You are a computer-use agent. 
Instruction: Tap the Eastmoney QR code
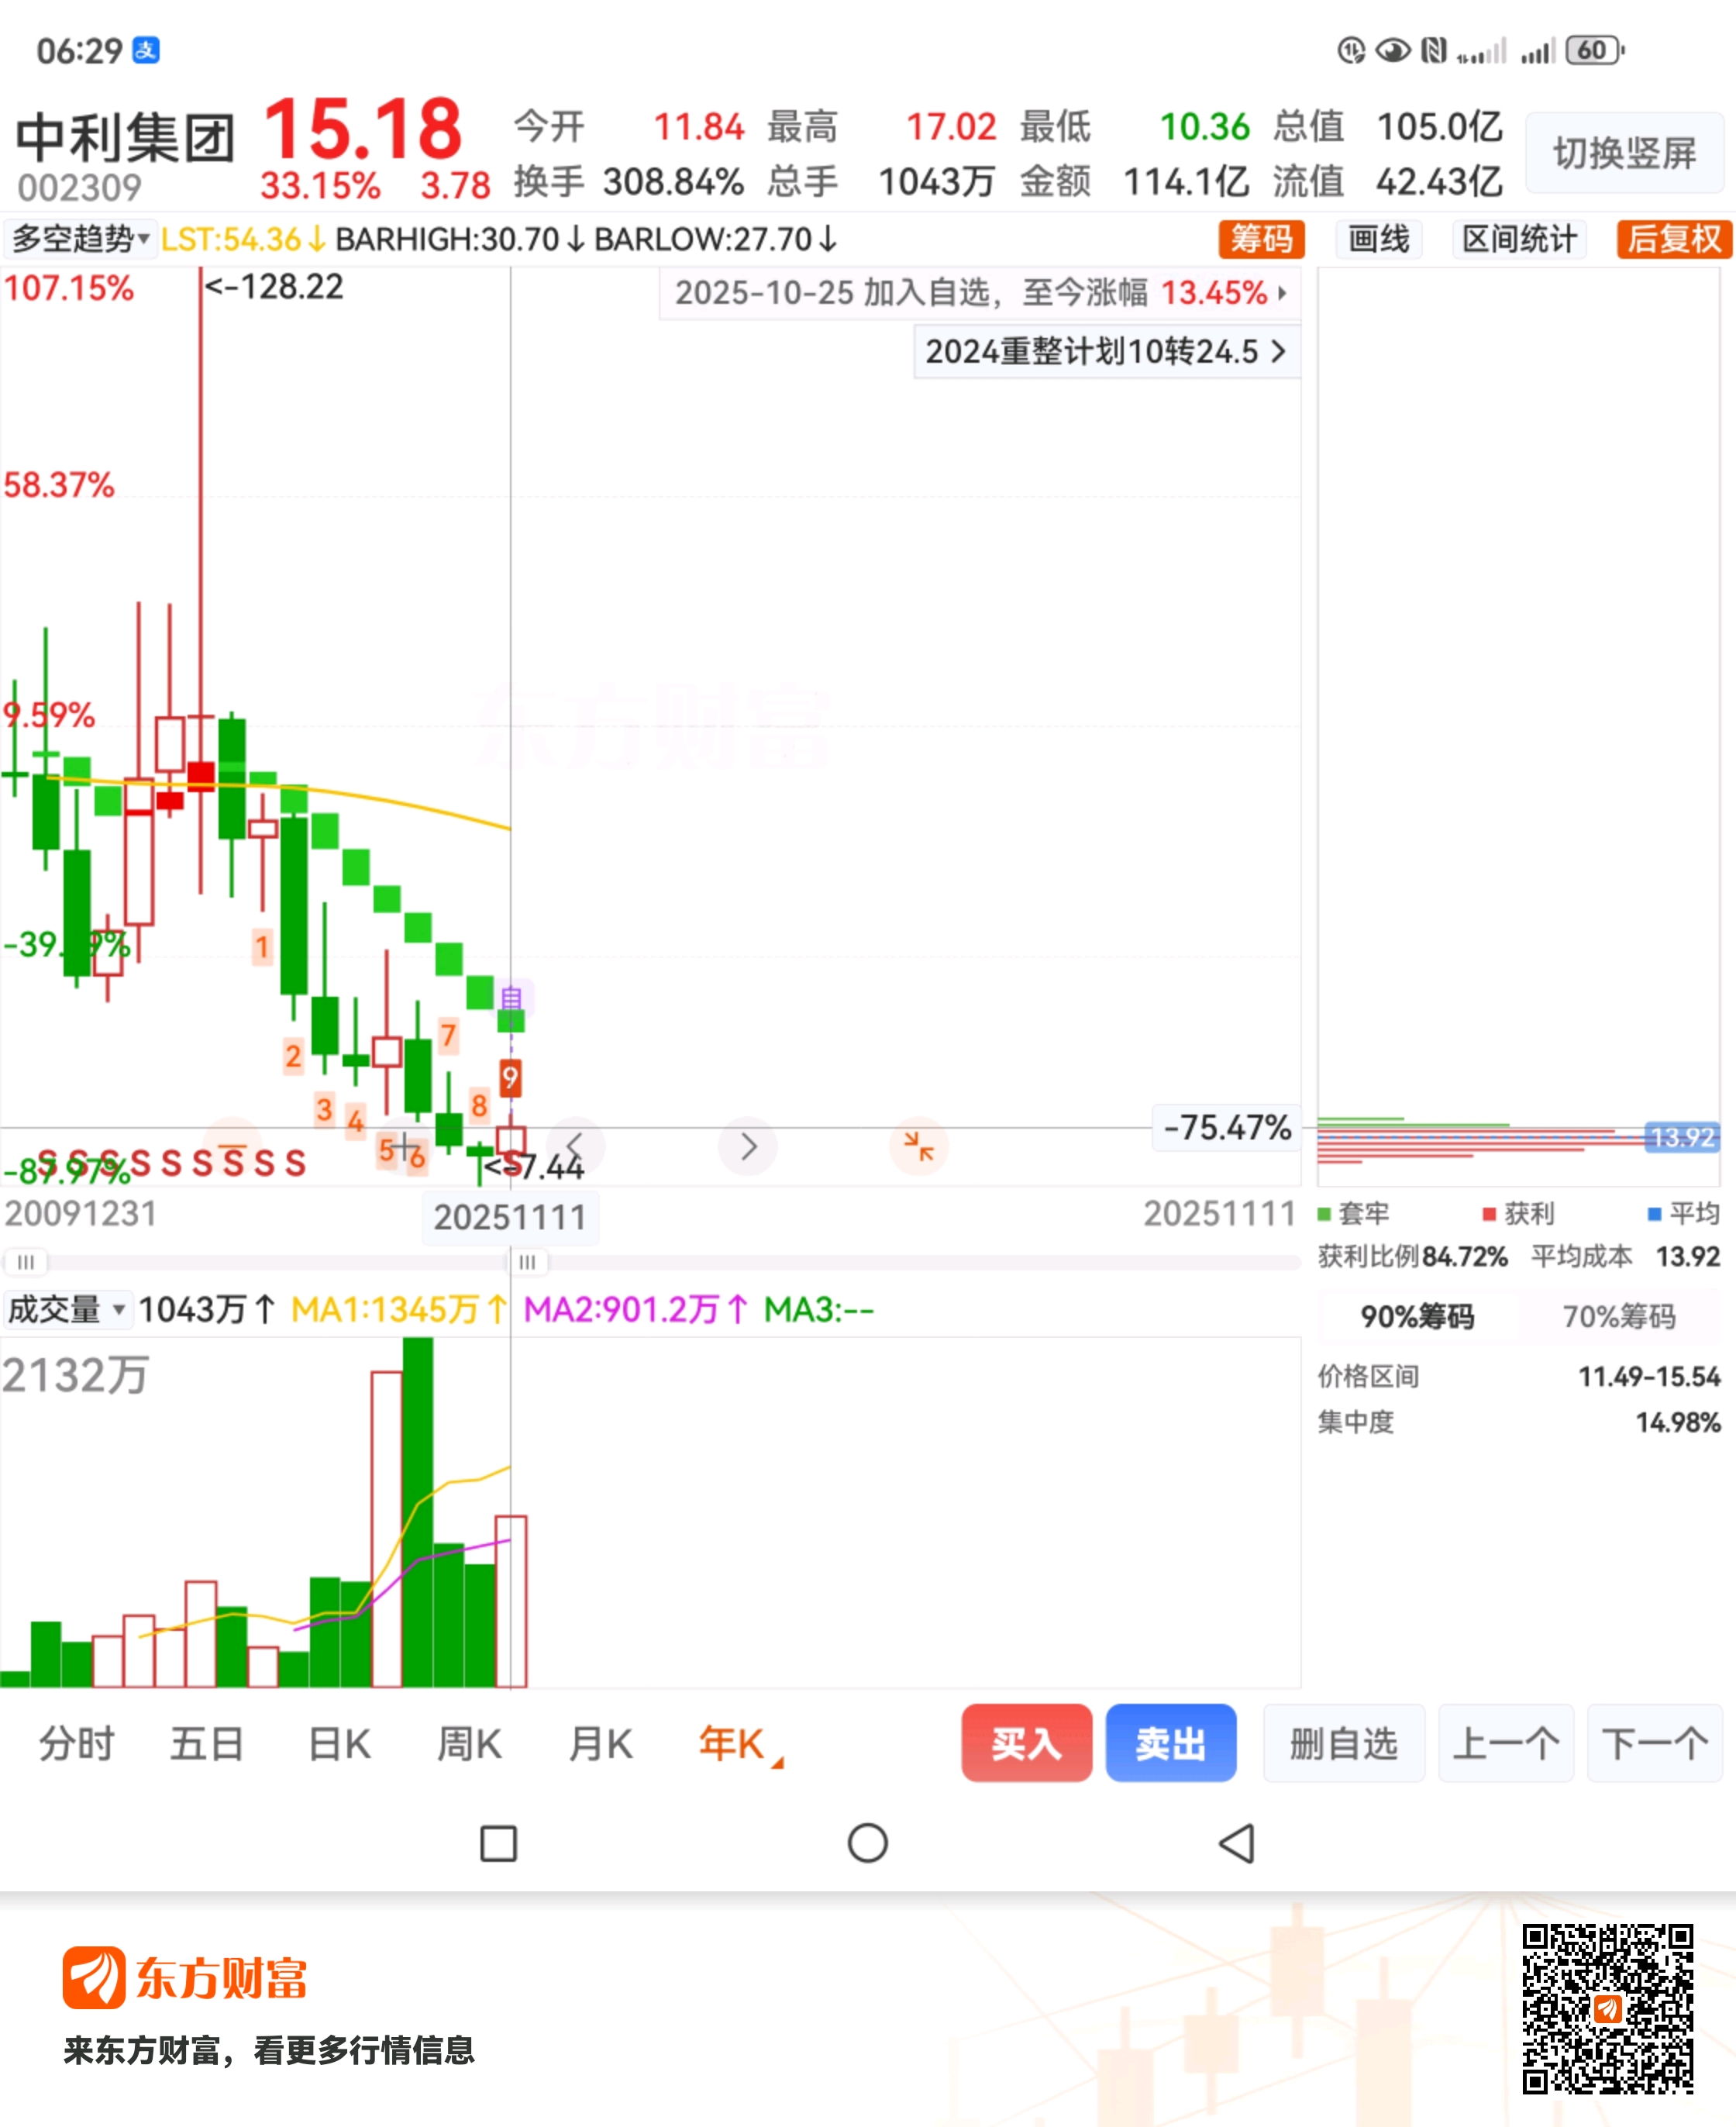coord(1607,2008)
